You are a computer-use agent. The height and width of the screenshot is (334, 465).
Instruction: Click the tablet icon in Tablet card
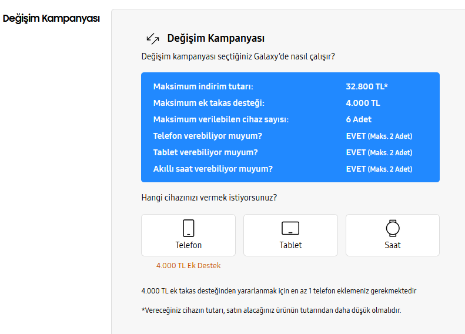coord(290,228)
